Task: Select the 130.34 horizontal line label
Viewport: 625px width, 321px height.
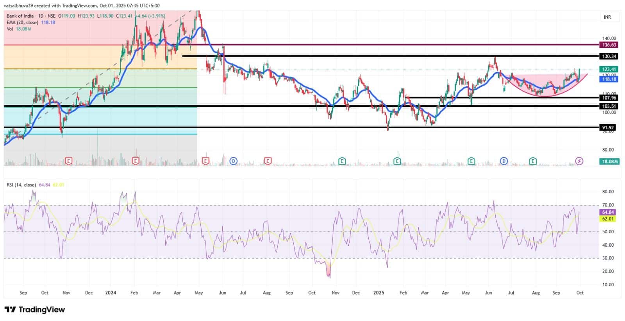Action: pos(609,56)
